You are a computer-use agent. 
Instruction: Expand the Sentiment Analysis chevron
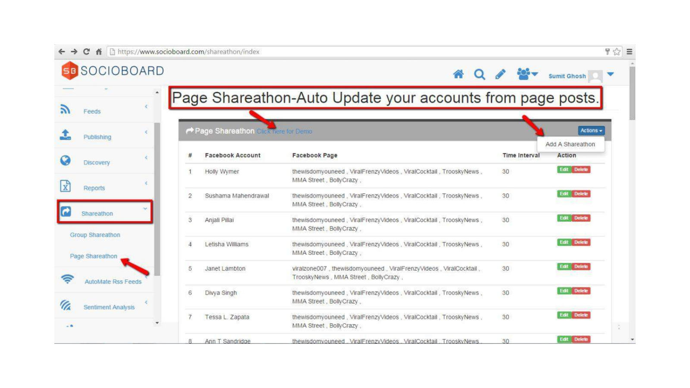[146, 302]
